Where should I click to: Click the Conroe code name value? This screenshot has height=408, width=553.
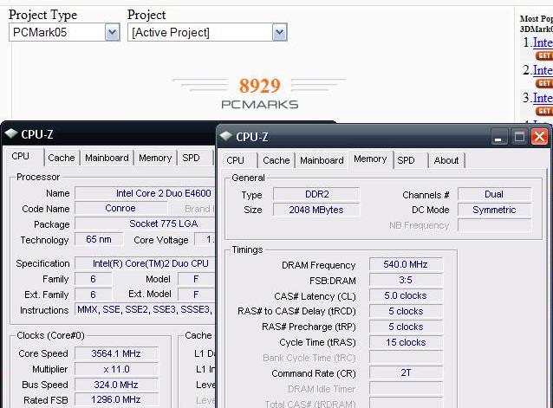(x=120, y=208)
